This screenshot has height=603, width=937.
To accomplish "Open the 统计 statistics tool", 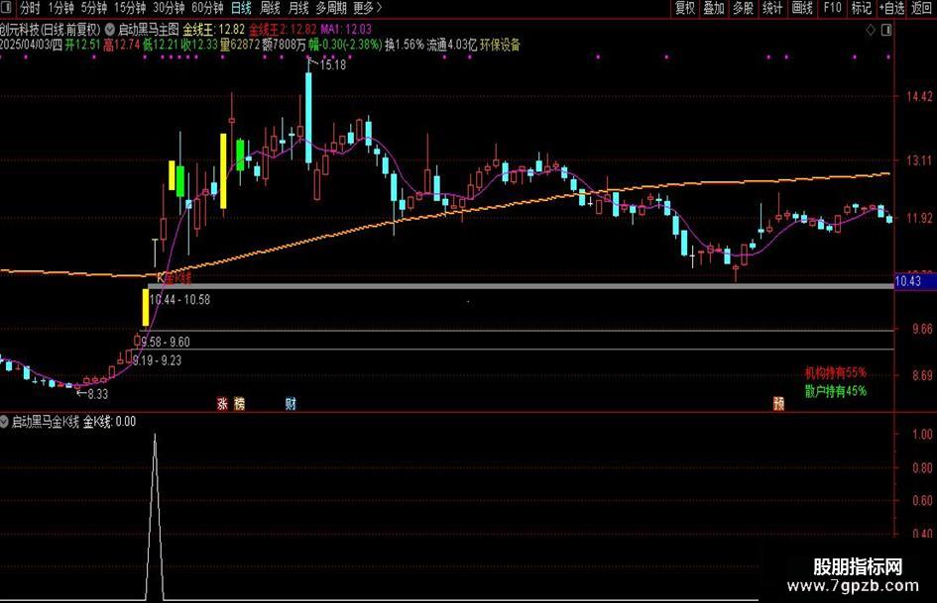I will coord(772,8).
